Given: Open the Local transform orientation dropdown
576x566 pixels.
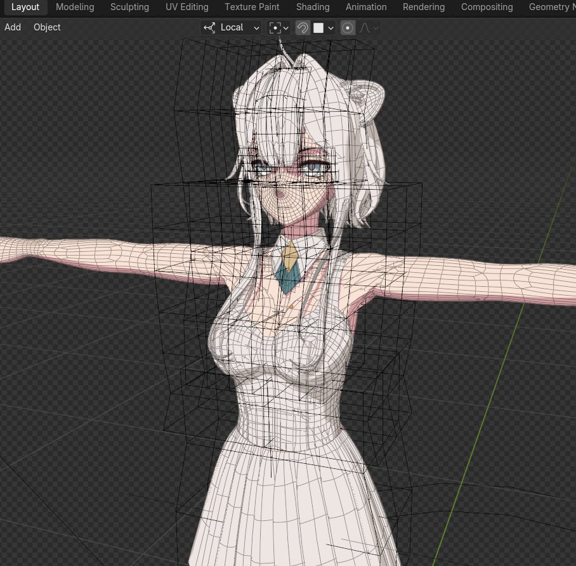Looking at the screenshot, I should [232, 27].
